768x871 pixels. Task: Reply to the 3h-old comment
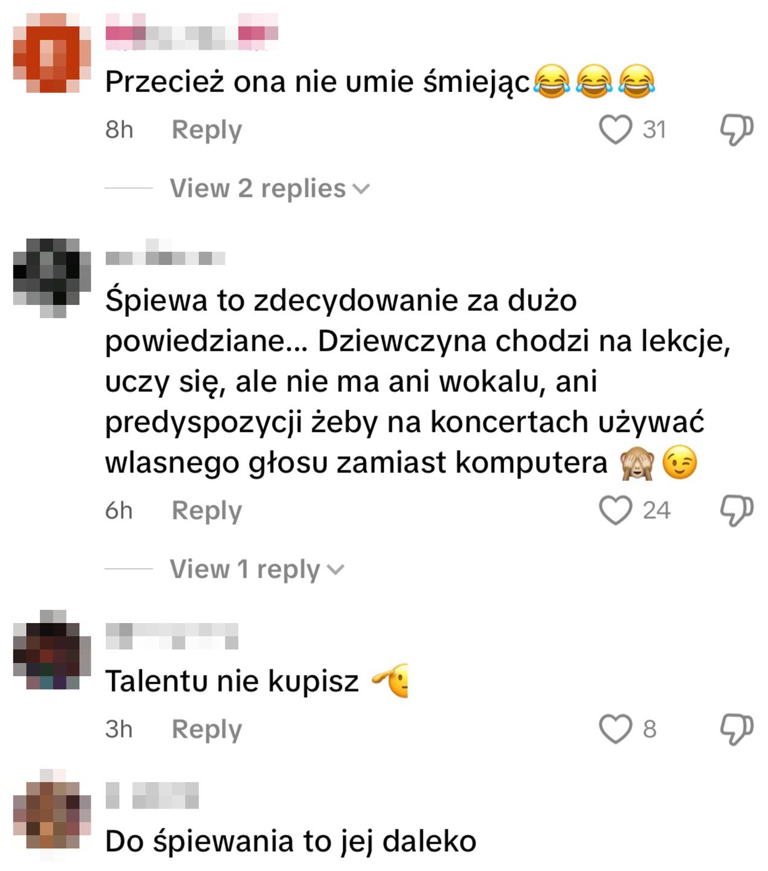pyautogui.click(x=207, y=729)
